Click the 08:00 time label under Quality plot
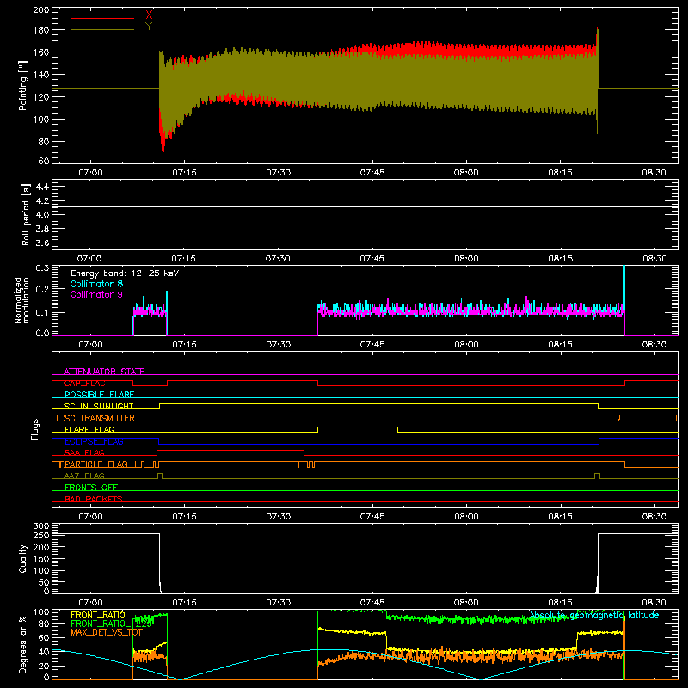This screenshot has width=688, height=688. pyautogui.click(x=466, y=603)
